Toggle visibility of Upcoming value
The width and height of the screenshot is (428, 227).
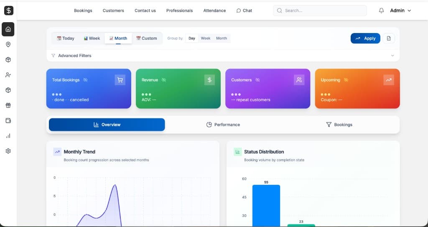pos(346,80)
